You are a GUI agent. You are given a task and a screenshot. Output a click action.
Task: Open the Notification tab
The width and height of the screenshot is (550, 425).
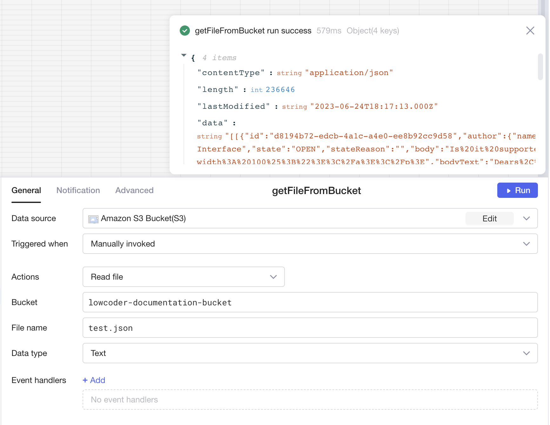(x=78, y=191)
